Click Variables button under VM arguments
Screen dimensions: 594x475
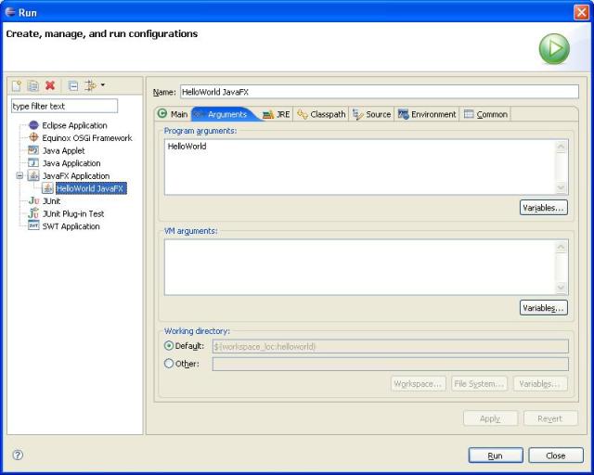(x=544, y=308)
